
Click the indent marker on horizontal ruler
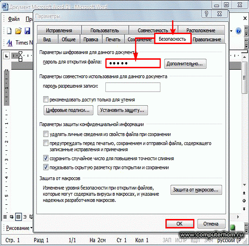tap(20, 56)
